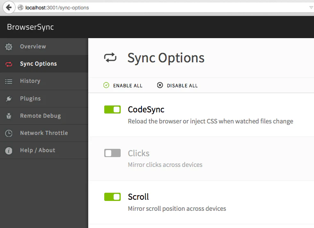Enable the Clicks toggle switch
314x228 pixels.
tap(112, 153)
